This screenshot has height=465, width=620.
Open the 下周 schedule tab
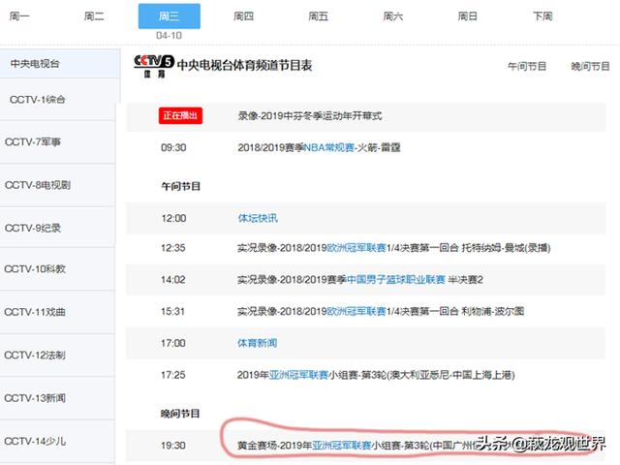pyautogui.click(x=542, y=16)
